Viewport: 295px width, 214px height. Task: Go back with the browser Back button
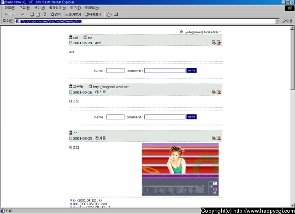click(x=9, y=14)
